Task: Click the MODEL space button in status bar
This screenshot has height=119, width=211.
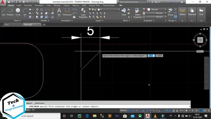Action: pos(124,110)
